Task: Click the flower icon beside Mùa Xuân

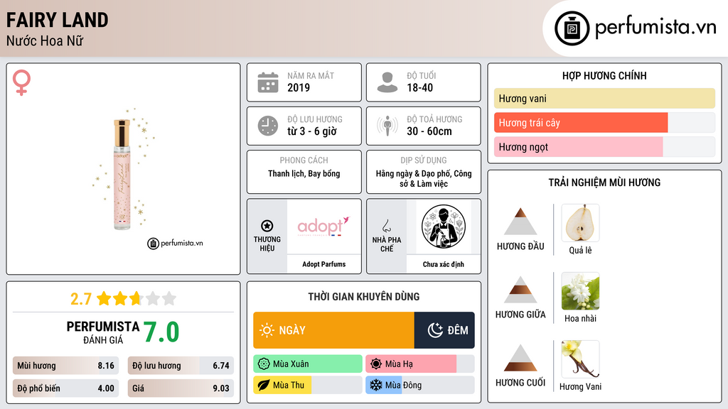Action: click(264, 364)
